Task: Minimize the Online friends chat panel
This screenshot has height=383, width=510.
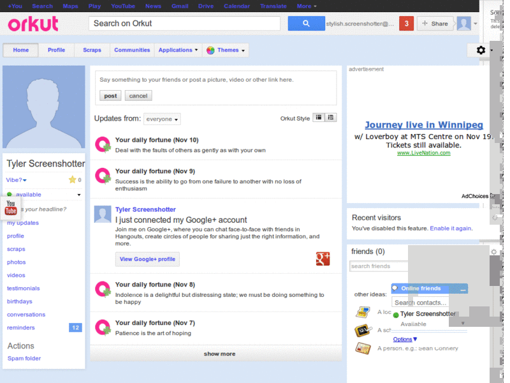Action: pyautogui.click(x=463, y=289)
